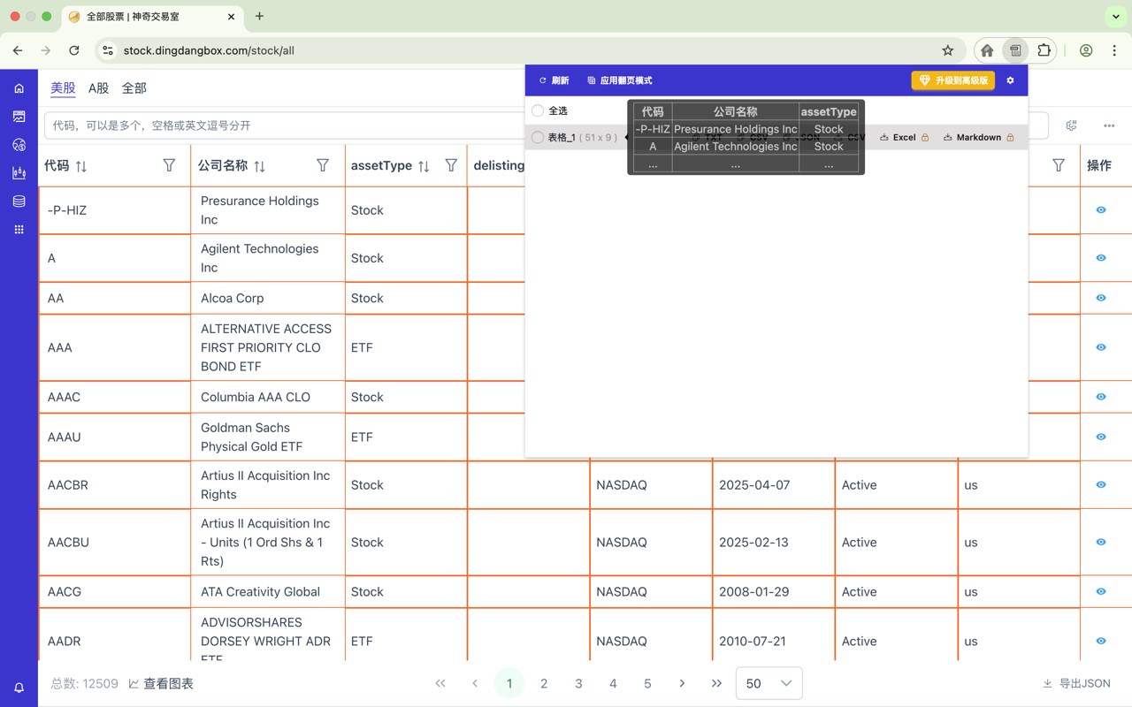This screenshot has height=707, width=1132.
Task: Click the eye icon for AAAU row
Action: click(1101, 437)
